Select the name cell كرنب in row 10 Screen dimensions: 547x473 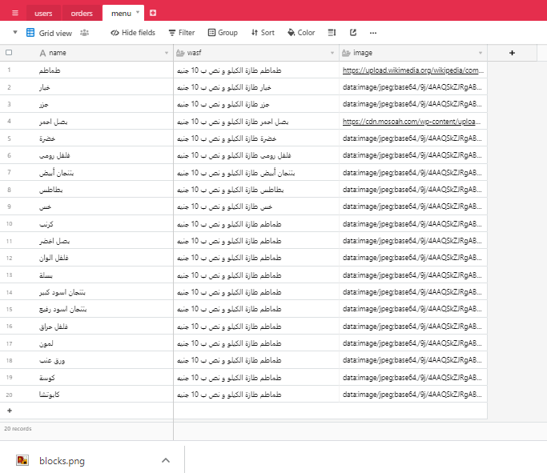pos(103,224)
